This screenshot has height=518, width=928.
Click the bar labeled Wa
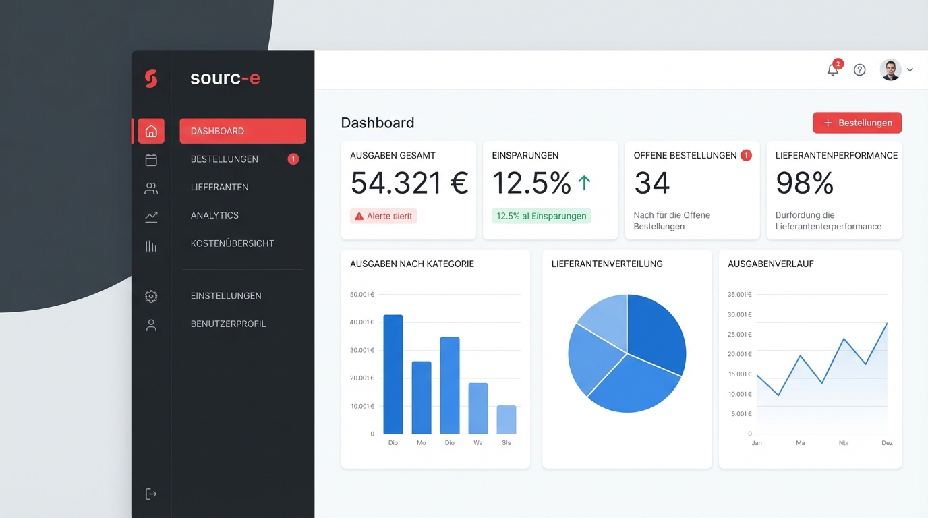click(x=478, y=409)
